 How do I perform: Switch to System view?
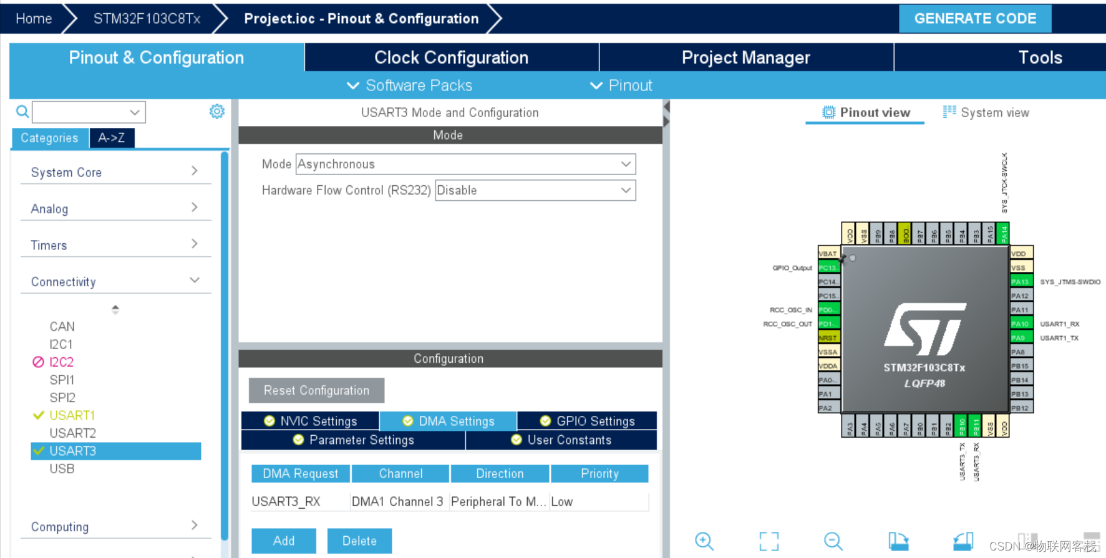point(986,112)
